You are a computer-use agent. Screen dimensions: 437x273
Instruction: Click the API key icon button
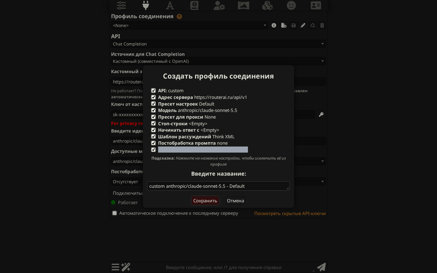pyautogui.click(x=321, y=114)
